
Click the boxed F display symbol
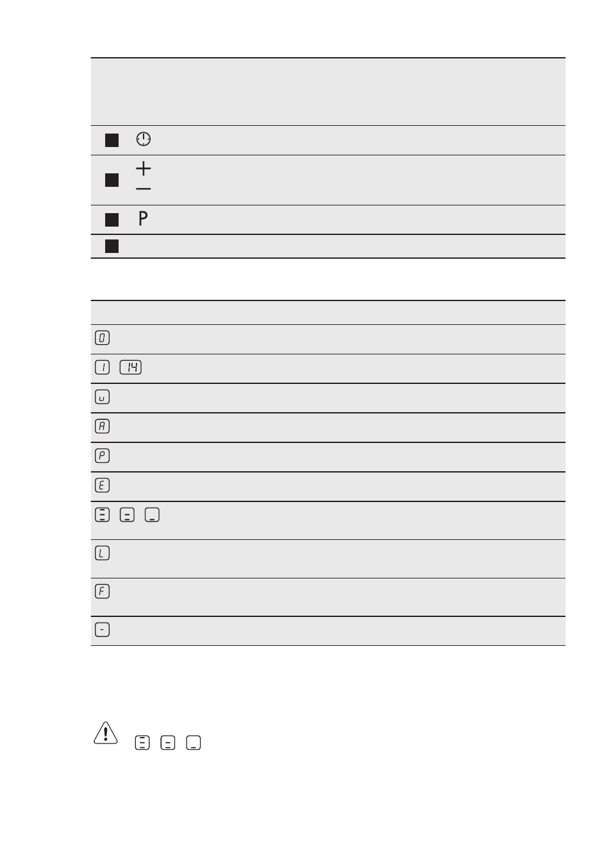(102, 591)
